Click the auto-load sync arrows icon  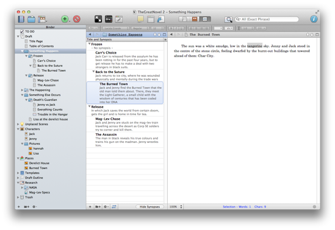114,207
